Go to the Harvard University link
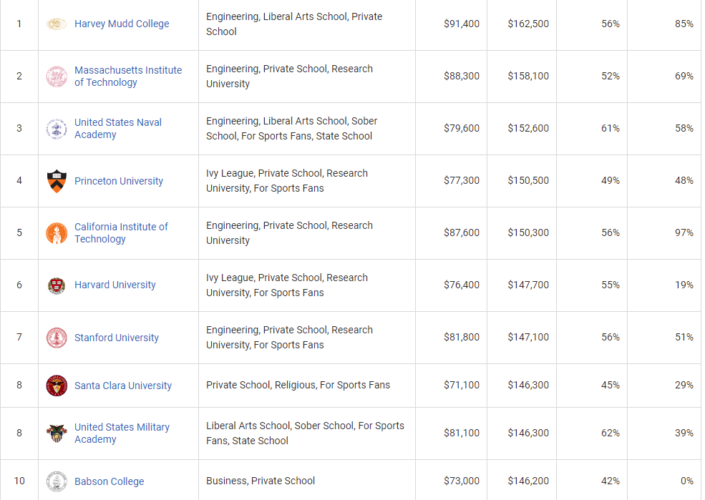705x500 pixels. point(115,285)
